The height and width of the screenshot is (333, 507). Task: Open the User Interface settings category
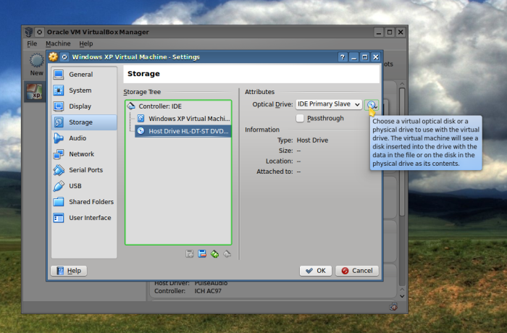tap(84, 218)
